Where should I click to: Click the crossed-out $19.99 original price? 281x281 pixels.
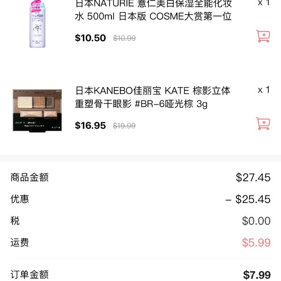(124, 126)
